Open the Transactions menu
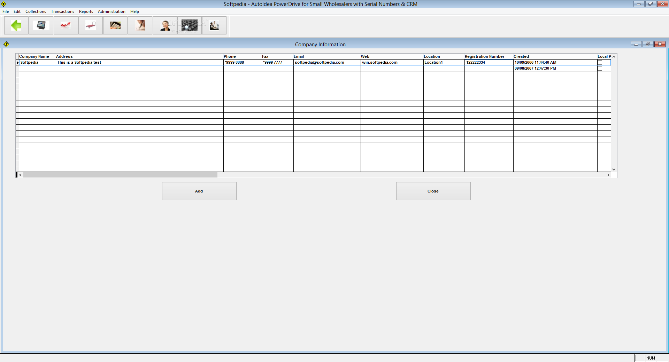 (x=62, y=11)
